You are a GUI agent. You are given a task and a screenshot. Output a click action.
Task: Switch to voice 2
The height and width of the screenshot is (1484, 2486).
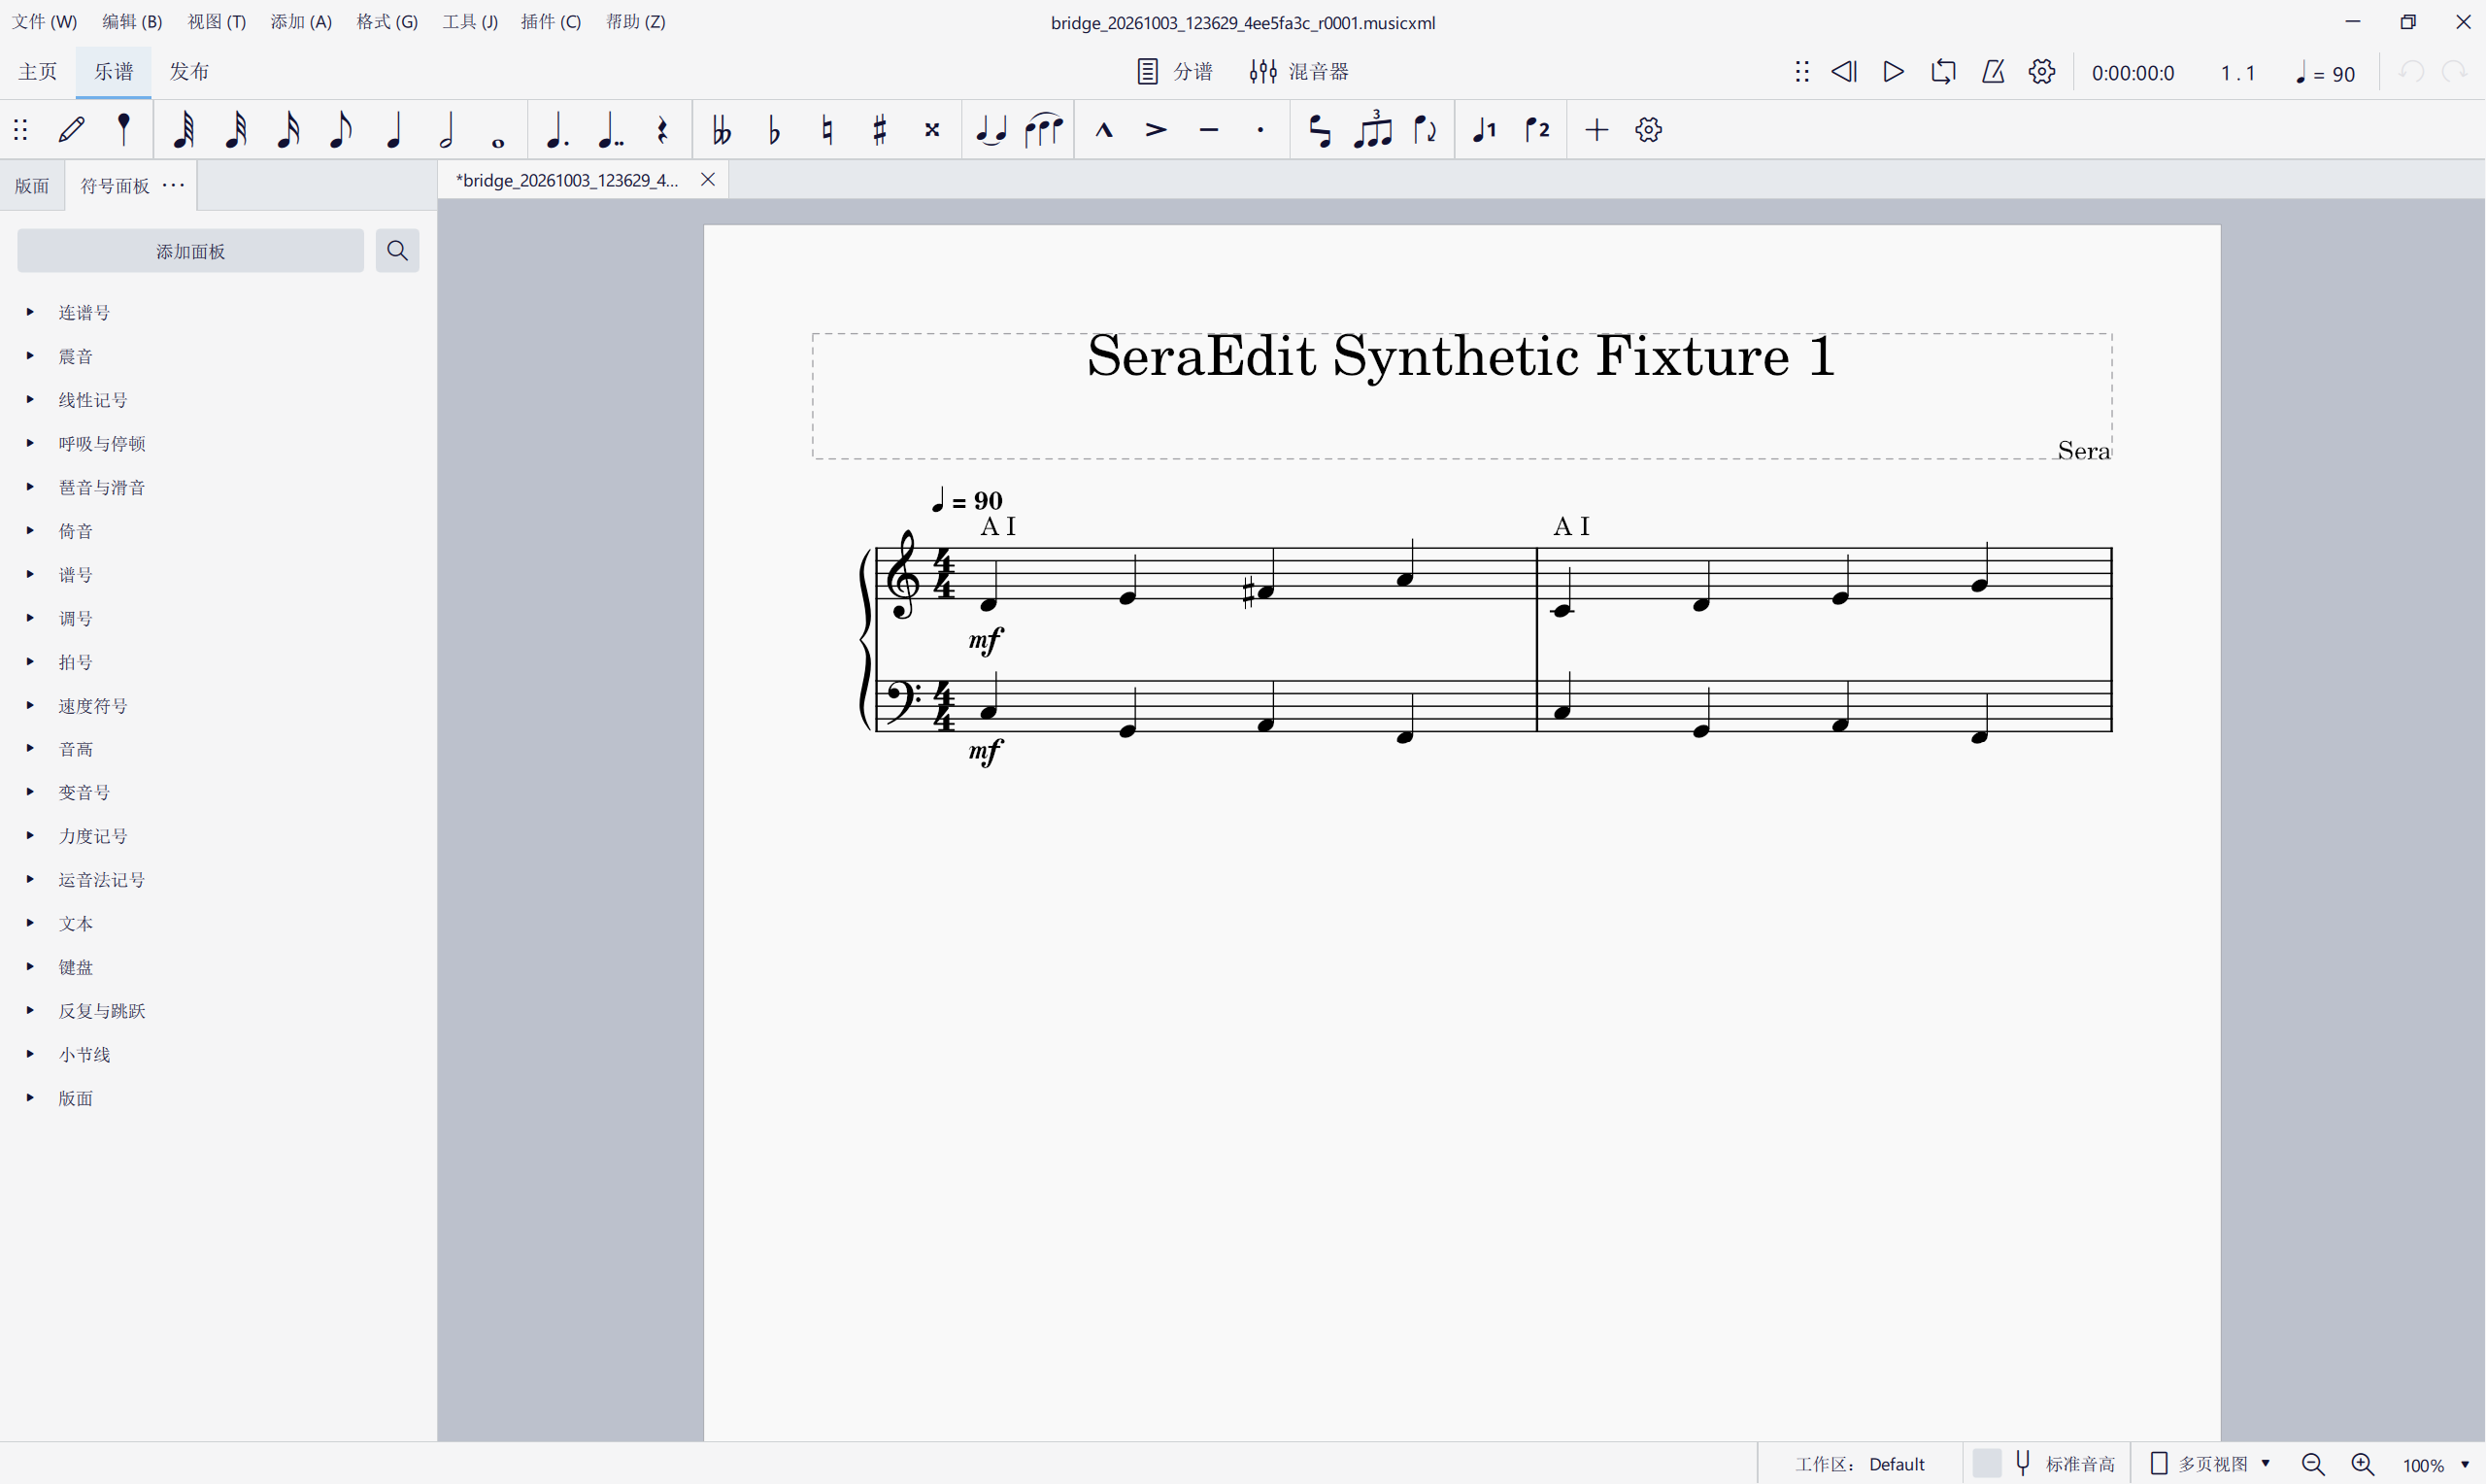[x=1537, y=130]
